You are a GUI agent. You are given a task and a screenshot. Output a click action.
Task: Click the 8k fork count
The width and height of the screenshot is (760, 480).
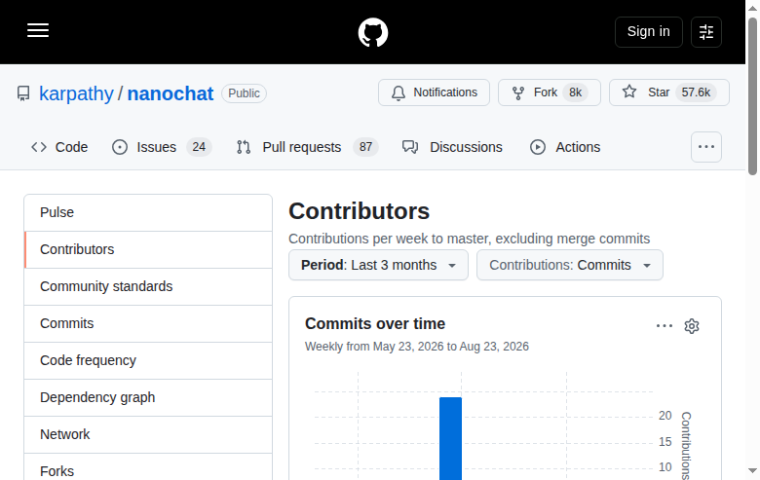(575, 92)
